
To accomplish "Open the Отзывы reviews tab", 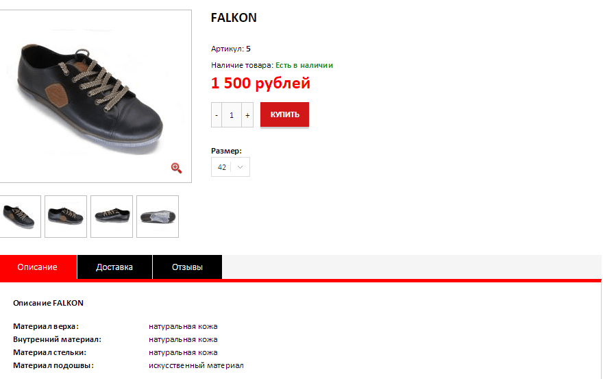I will pos(187,267).
